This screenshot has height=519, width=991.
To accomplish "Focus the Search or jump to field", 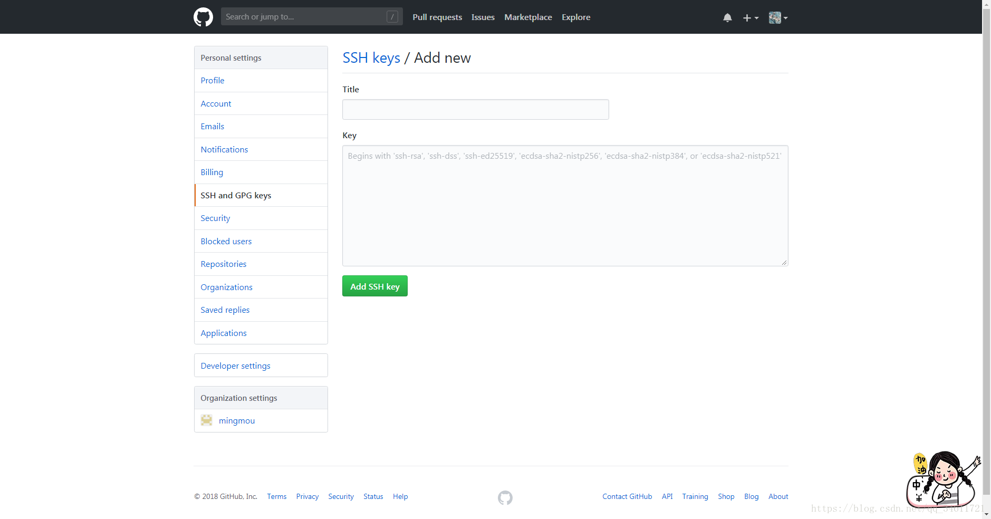I will click(312, 16).
